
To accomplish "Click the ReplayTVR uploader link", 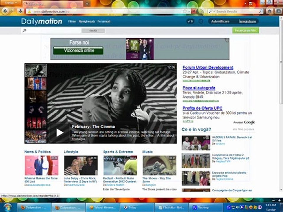I will coord(223,162).
